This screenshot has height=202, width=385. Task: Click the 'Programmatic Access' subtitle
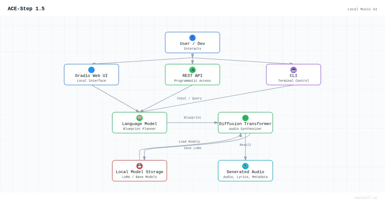click(193, 81)
